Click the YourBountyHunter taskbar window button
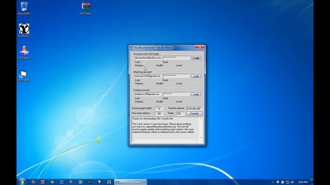This screenshot has height=185, width=330. [130, 182]
